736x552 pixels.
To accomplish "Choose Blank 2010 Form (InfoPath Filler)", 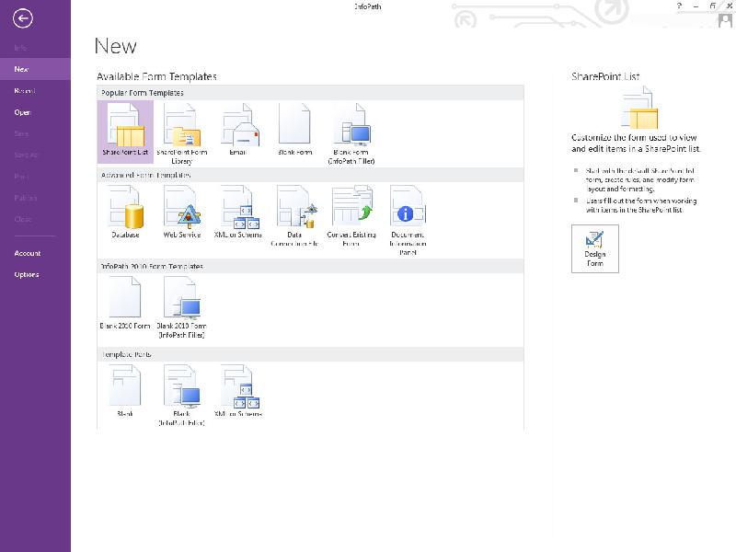I will pos(181,307).
